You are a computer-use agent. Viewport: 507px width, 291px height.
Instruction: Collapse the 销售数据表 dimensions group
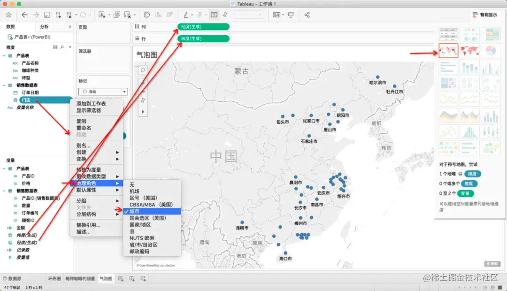[x=4, y=85]
